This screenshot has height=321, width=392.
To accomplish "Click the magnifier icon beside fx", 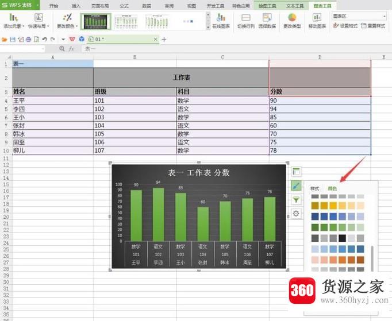I will [62, 49].
